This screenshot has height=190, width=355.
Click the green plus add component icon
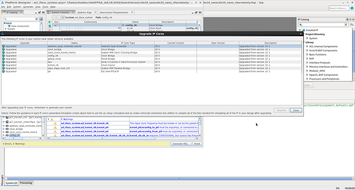[x=49, y=22]
